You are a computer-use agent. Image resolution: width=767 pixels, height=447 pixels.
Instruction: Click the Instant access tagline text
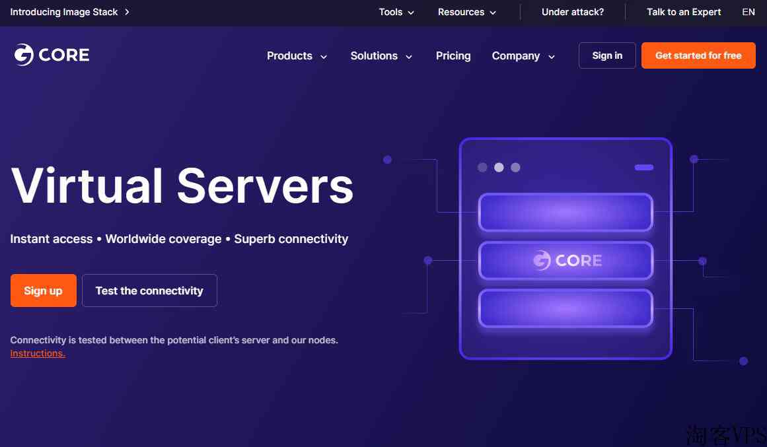point(179,238)
